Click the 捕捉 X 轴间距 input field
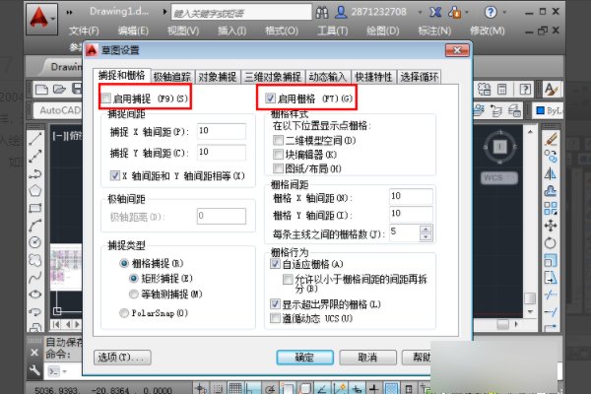Screen dimensions: 591x394 tap(222, 131)
